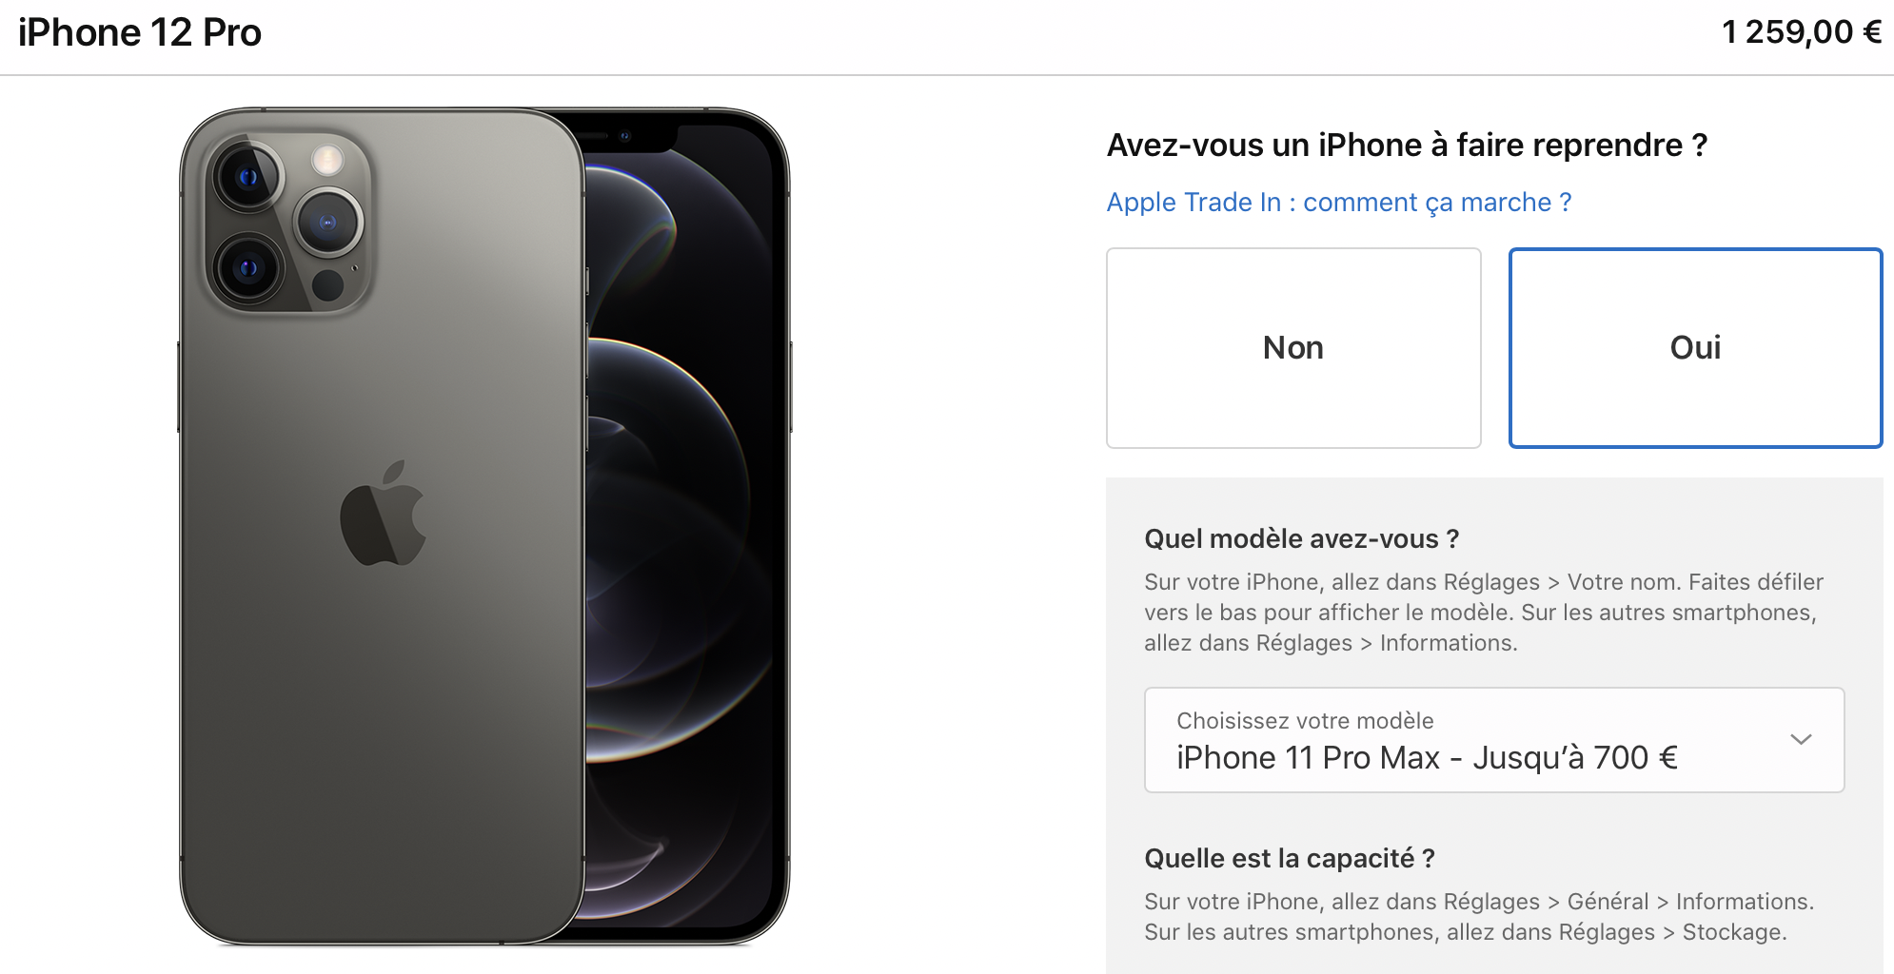Screen dimensions: 1894x974
Task: Open the "Choisissez votre modèle" dropdown
Action: point(1494,740)
